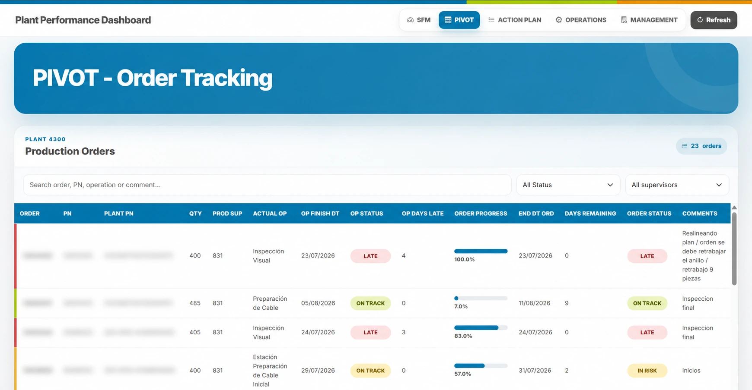Click the circular arrow icon in Refresh
This screenshot has width=752, height=390.
pyautogui.click(x=700, y=20)
